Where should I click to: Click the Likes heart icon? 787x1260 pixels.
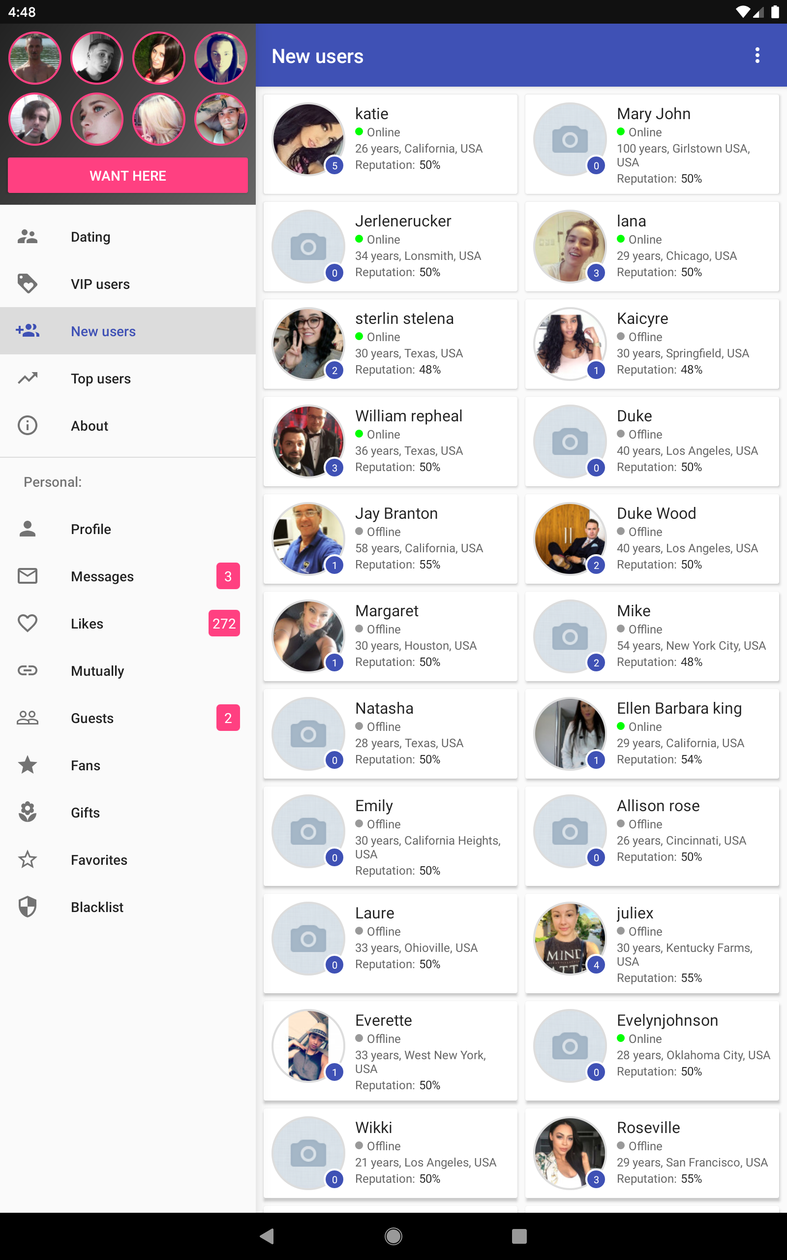click(28, 623)
